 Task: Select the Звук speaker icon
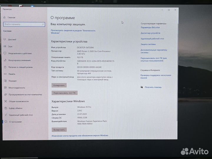click(x=5, y=46)
